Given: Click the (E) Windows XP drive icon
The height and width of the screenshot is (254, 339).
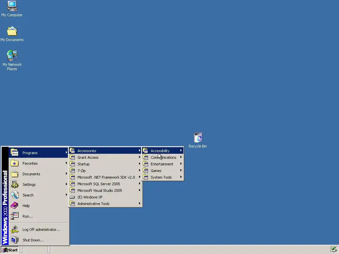Looking at the screenshot, I should (x=72, y=197).
